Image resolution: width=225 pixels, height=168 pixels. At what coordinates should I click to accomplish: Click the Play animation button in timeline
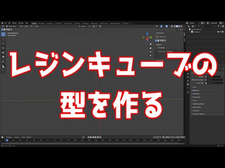pyautogui.click(x=96, y=137)
